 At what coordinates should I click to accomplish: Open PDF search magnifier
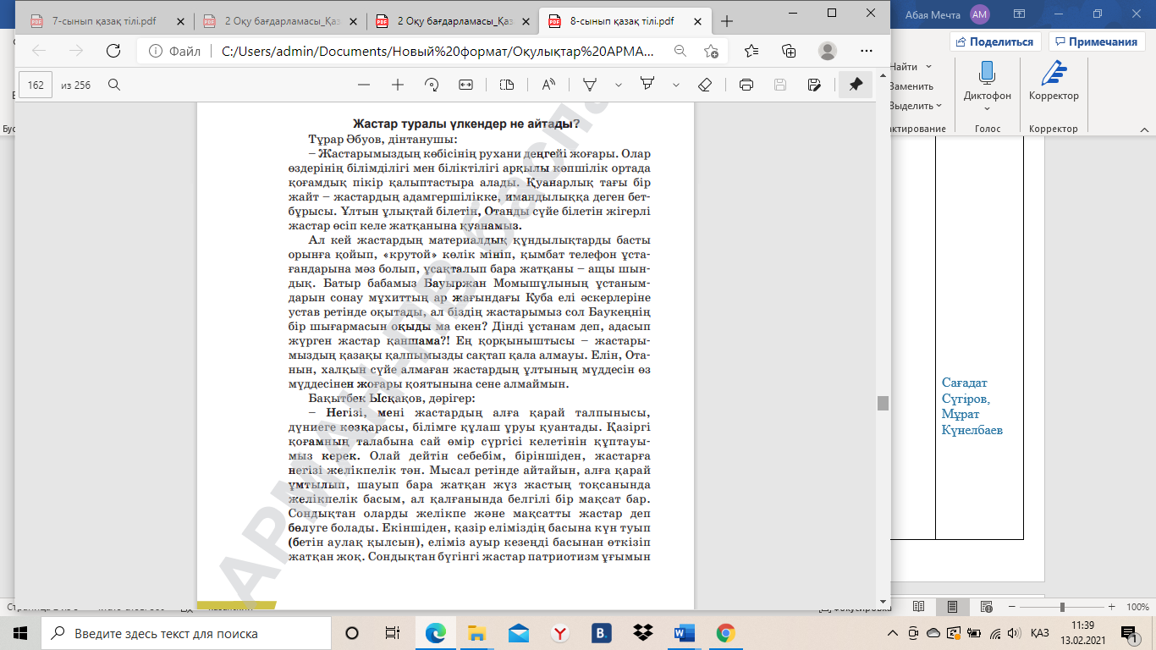114,85
